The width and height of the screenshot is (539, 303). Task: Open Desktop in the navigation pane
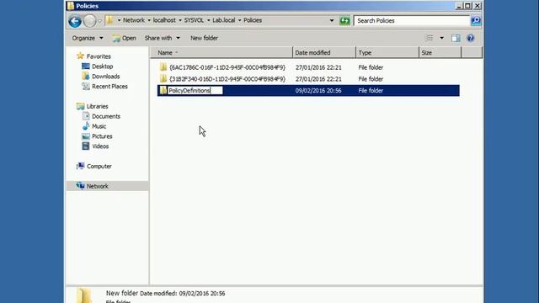[x=103, y=66]
